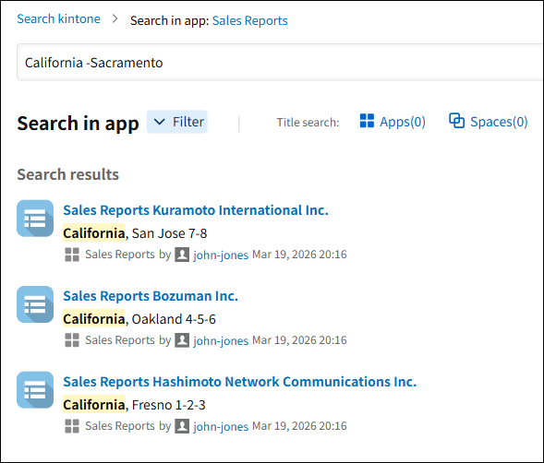Viewport: 544px width, 463px height.
Task: Click user avatar icon in Kuramoto result
Action: [182, 255]
